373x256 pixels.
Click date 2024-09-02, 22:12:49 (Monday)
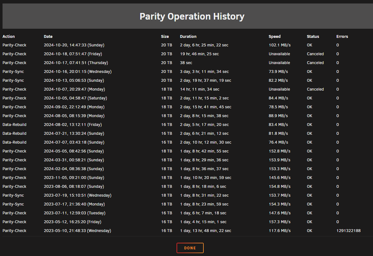[x=74, y=107]
